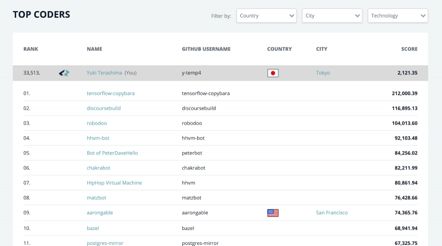Click the rank number 33,513.

[x=31, y=73]
